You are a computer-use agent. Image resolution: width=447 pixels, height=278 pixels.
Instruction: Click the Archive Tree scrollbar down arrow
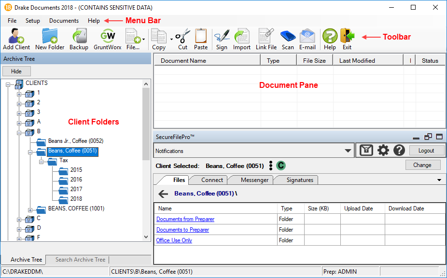coord(146,237)
